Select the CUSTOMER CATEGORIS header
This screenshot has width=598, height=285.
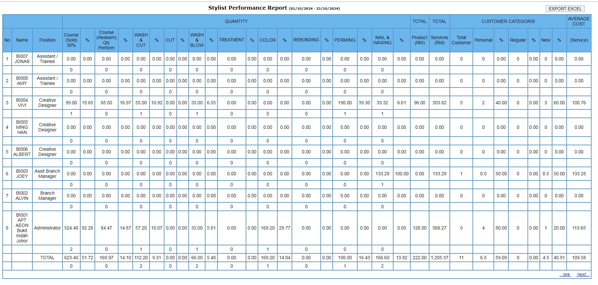click(x=508, y=21)
